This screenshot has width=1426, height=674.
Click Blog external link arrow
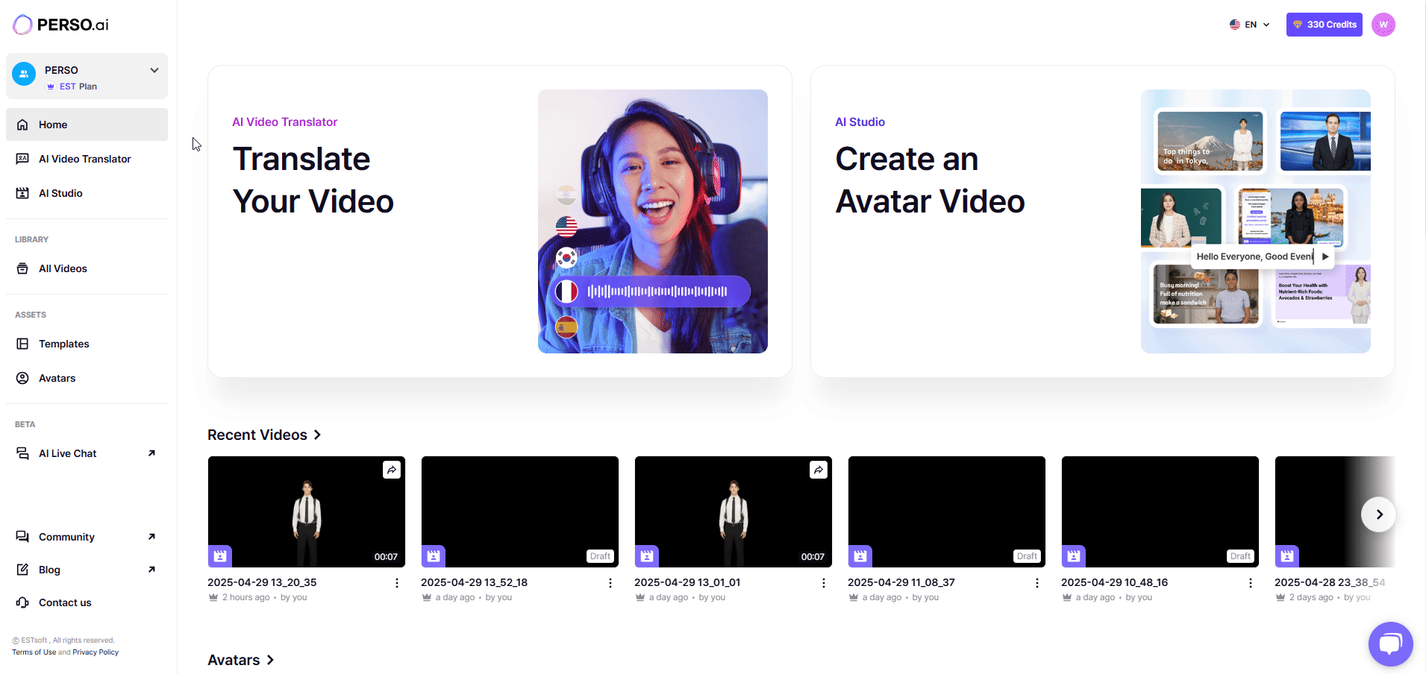tap(151, 570)
